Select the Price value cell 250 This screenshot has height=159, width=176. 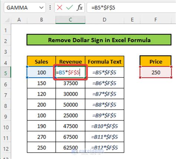pyautogui.click(x=156, y=72)
